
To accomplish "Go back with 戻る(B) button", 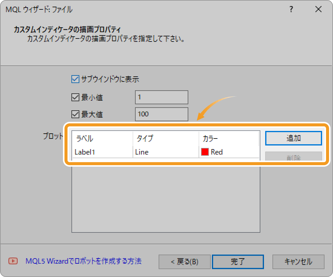I will coord(185,262).
